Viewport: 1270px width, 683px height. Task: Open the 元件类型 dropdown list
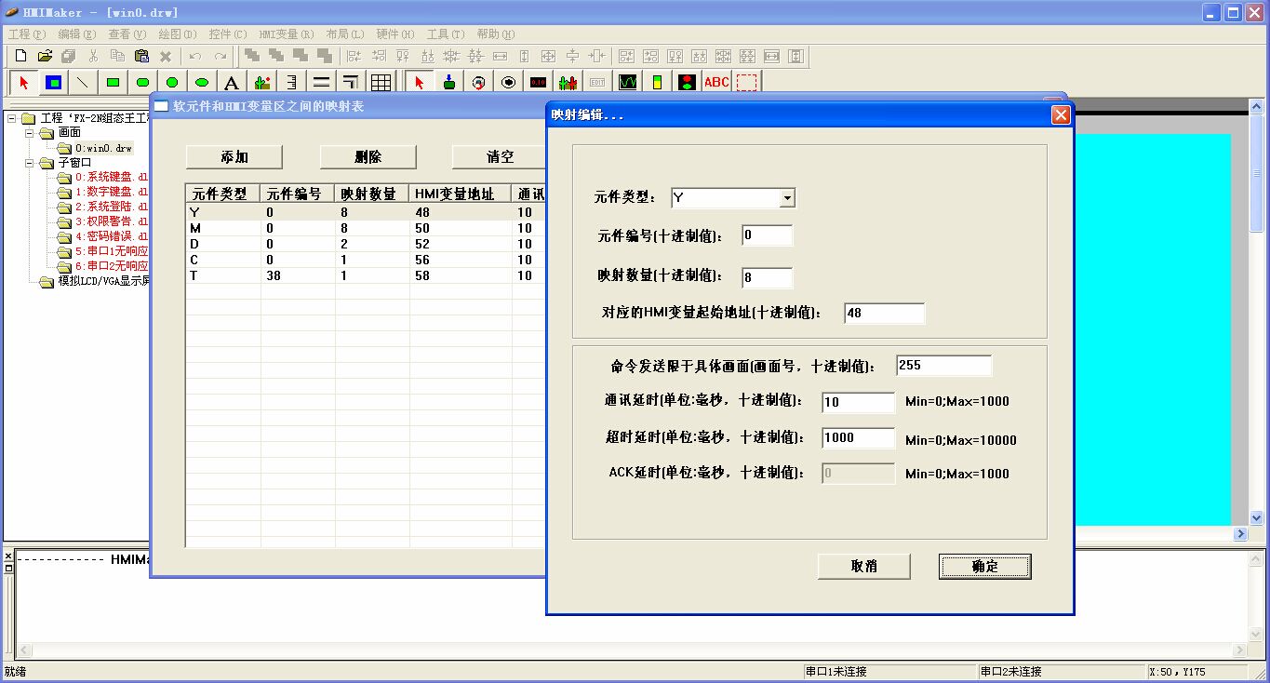click(x=787, y=198)
